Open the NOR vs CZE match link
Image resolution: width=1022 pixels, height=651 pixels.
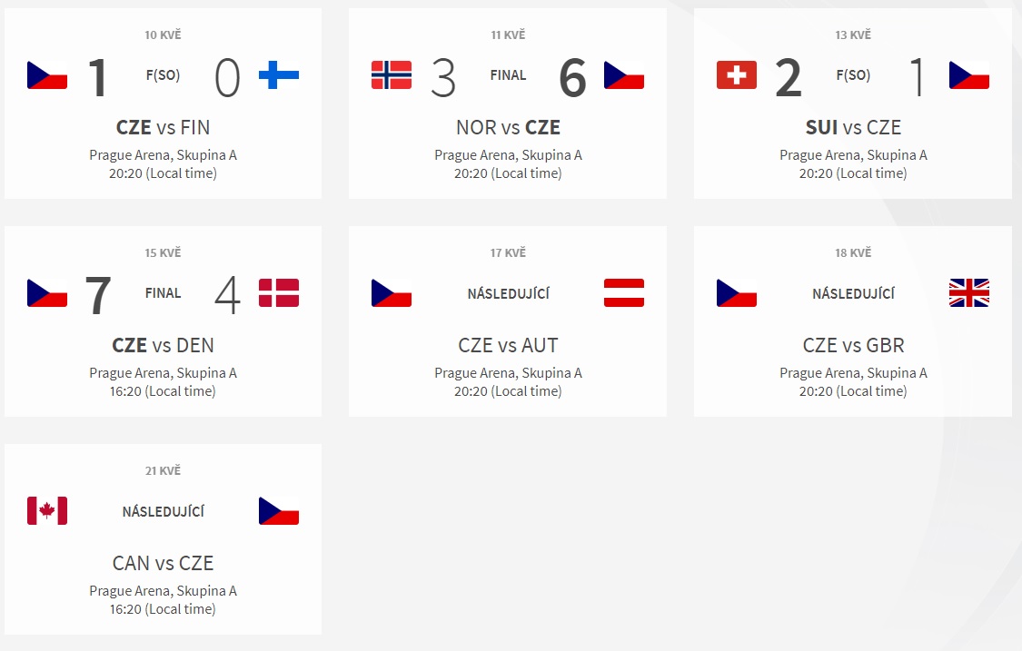coord(508,127)
